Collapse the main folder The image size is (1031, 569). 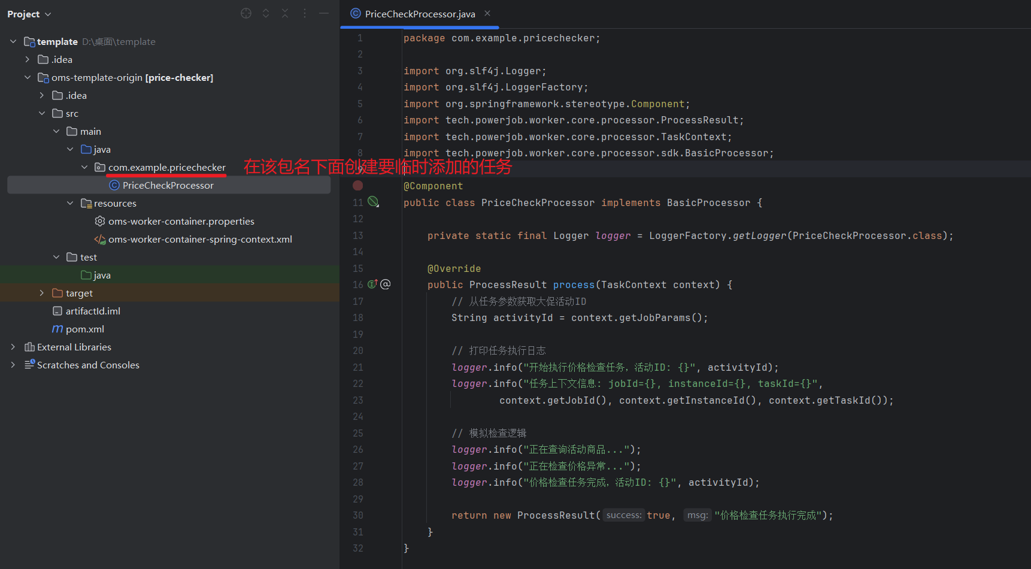pos(56,131)
